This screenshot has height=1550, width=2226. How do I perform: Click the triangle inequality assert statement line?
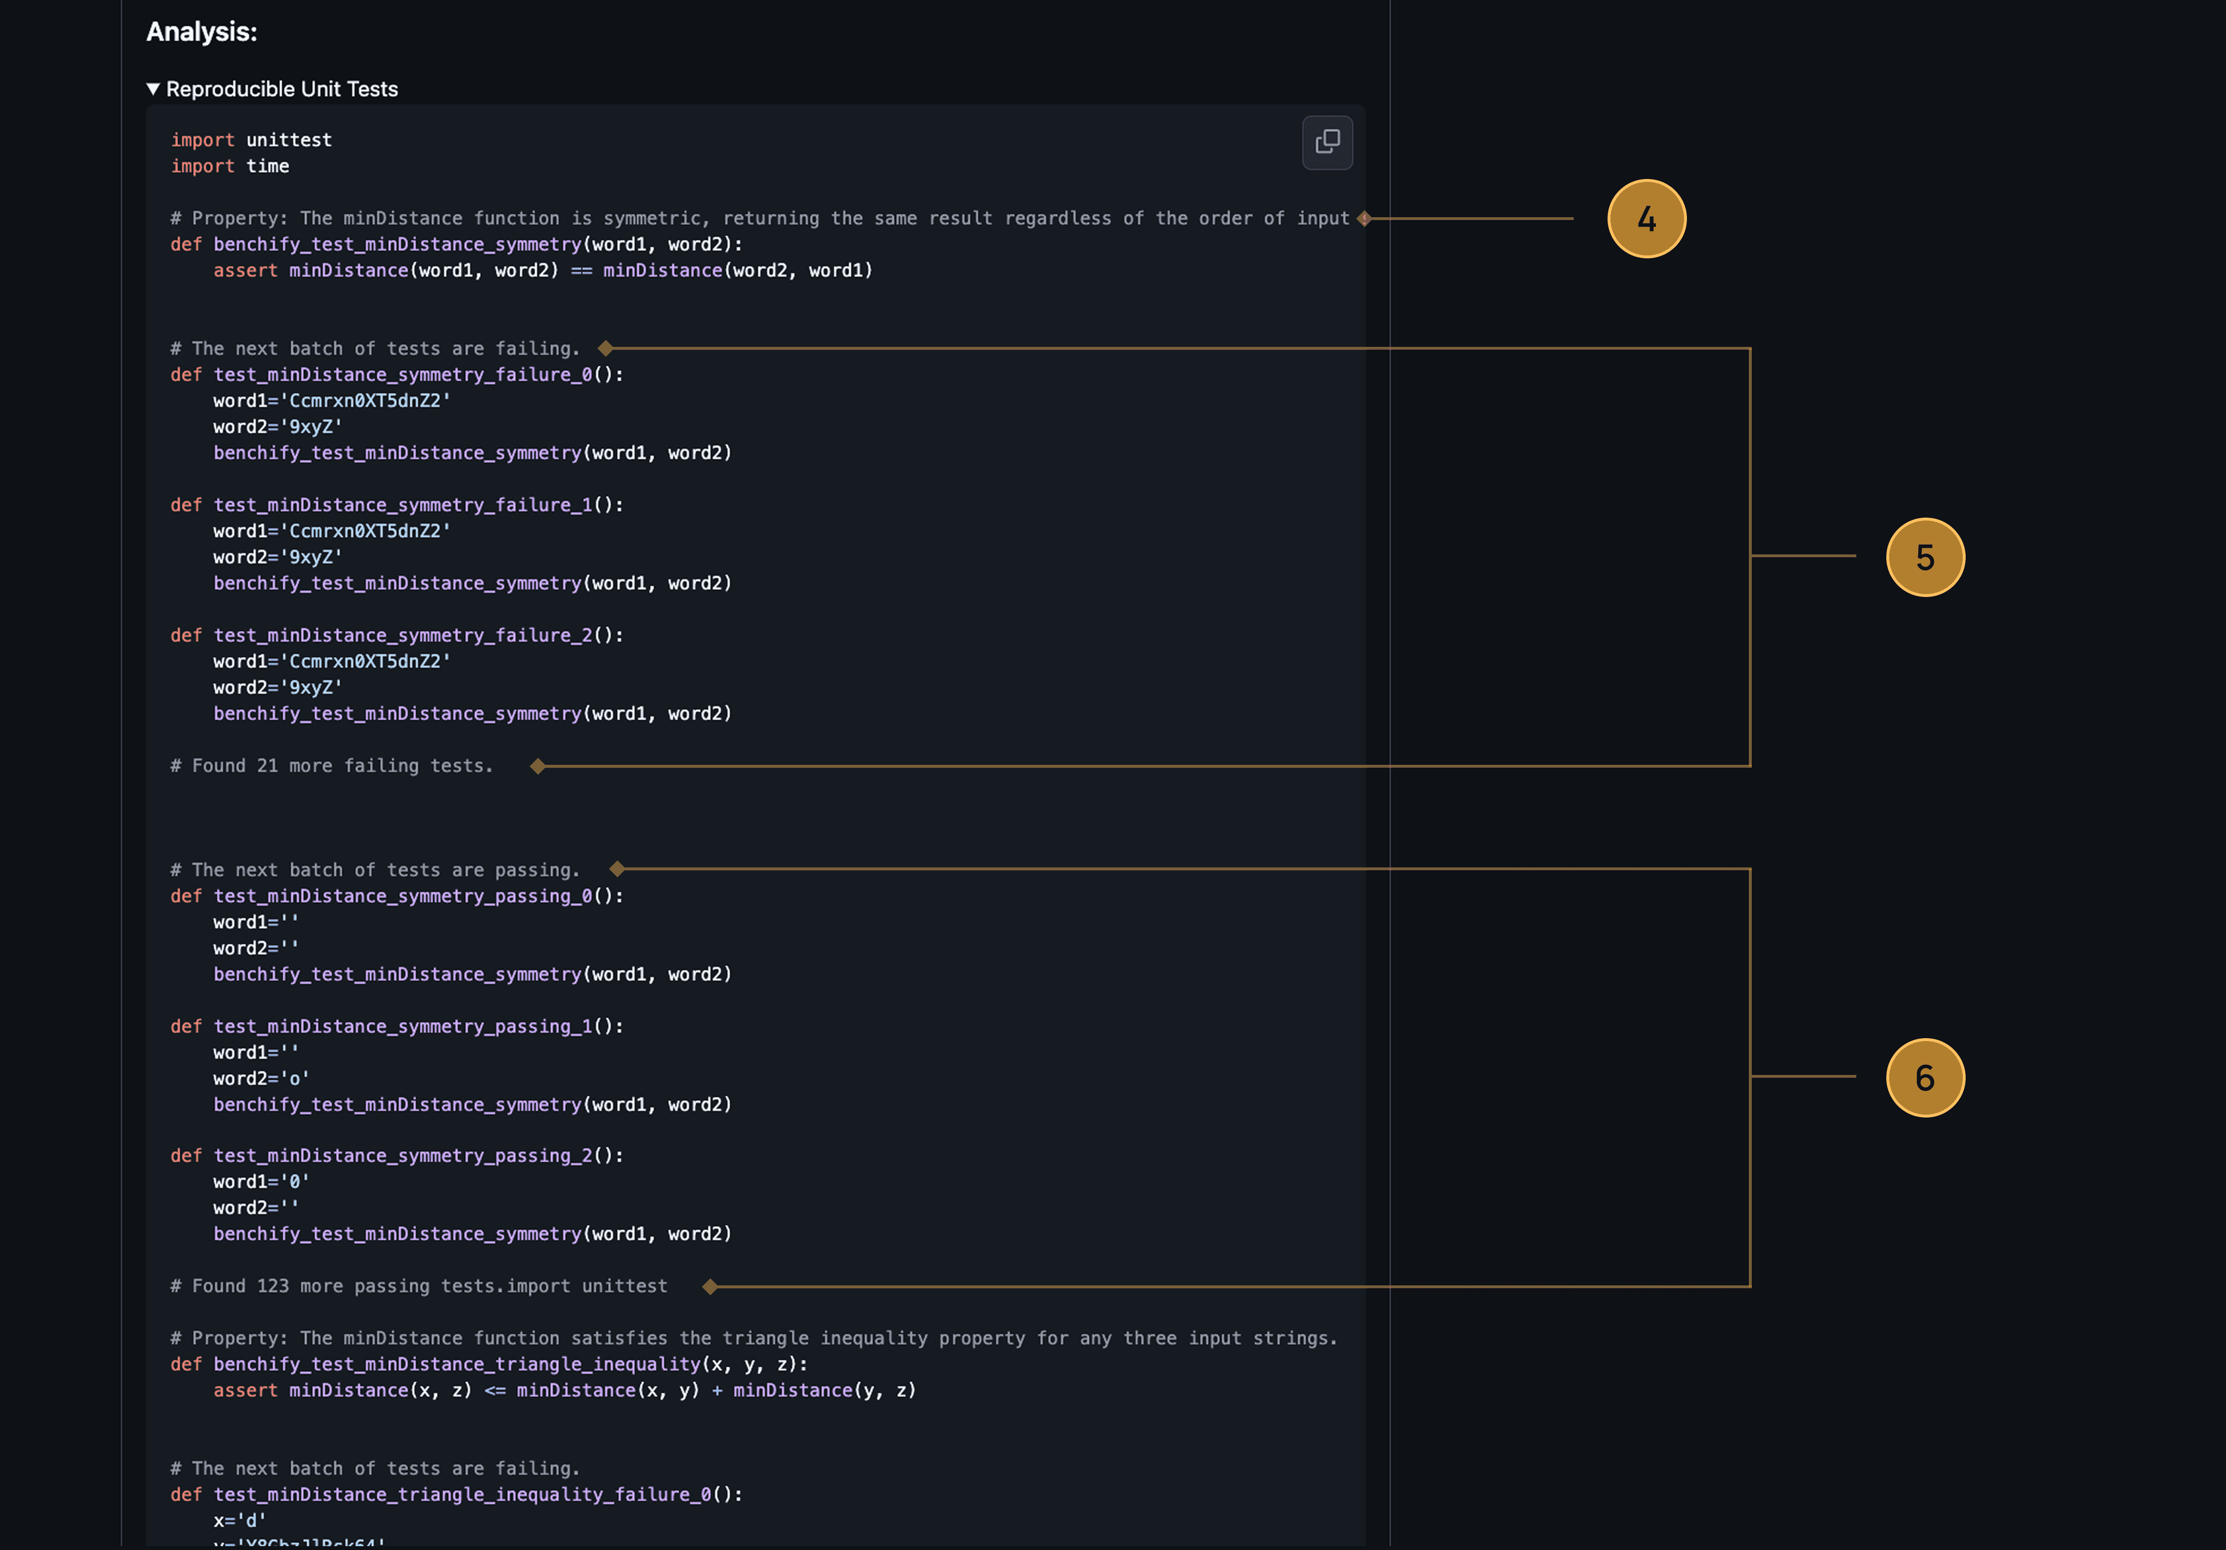(564, 1391)
